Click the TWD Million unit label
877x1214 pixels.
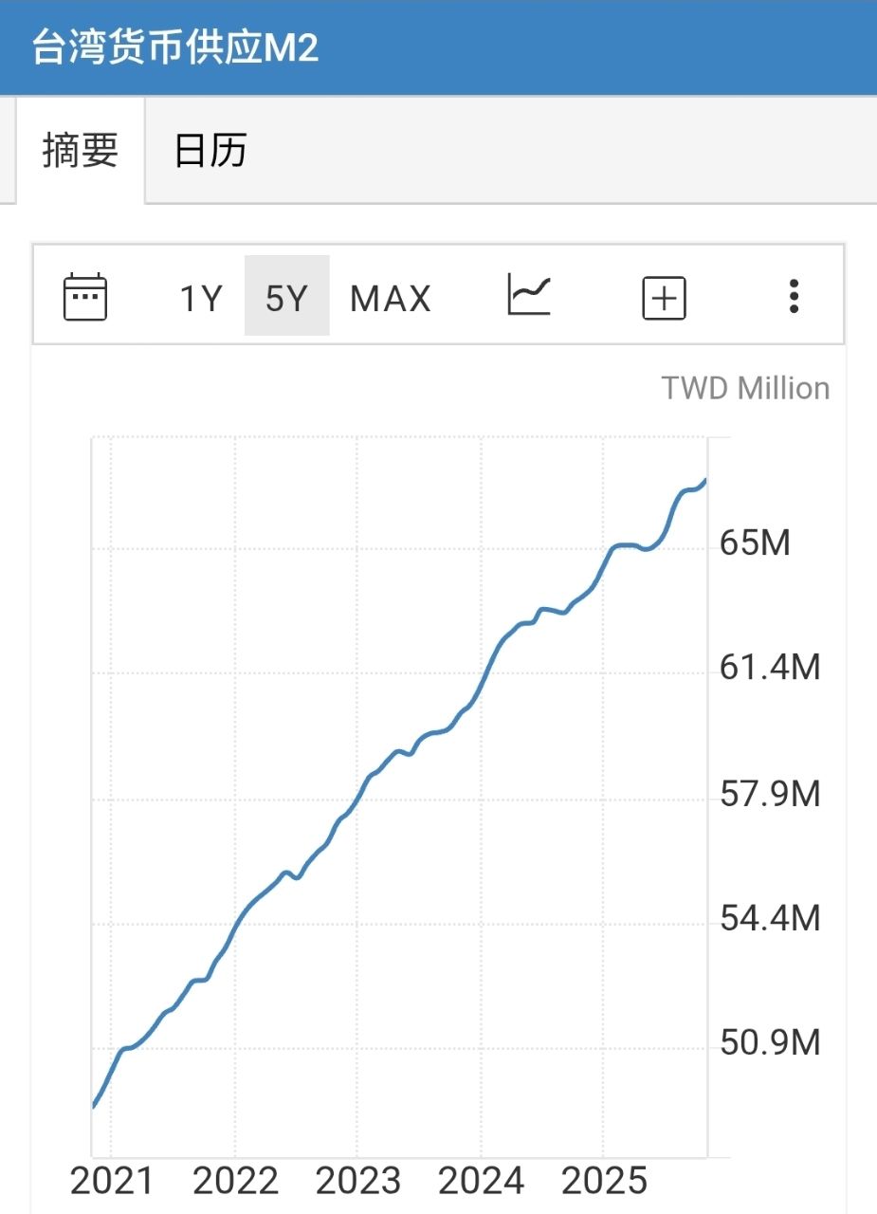click(745, 389)
